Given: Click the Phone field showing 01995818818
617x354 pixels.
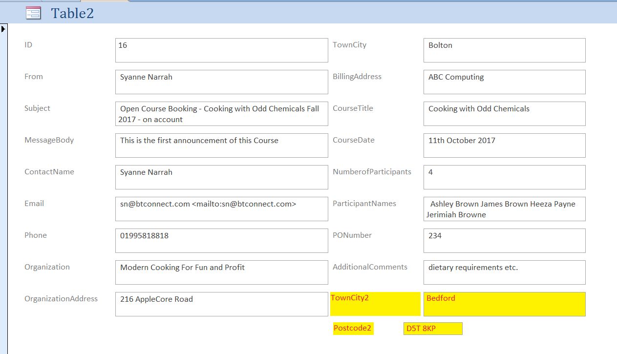Looking at the screenshot, I should [x=222, y=241].
